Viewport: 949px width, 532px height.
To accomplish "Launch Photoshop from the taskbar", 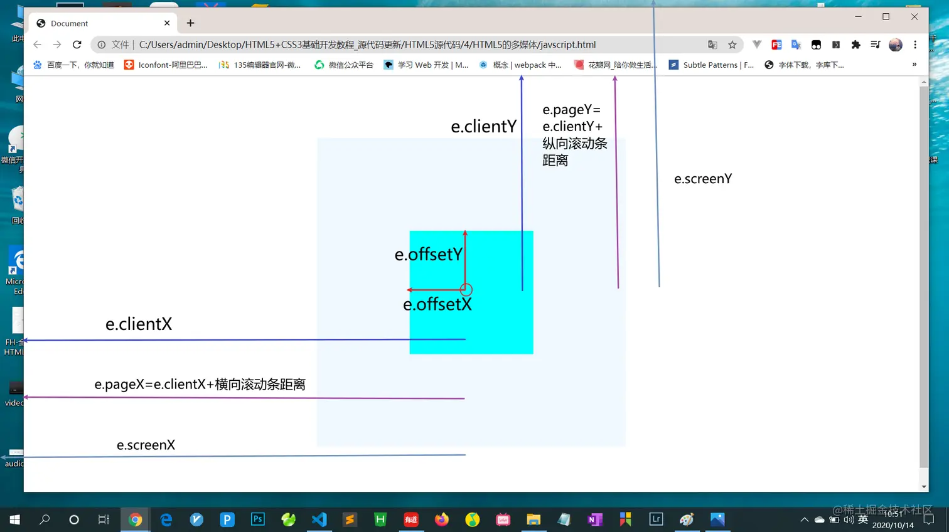I will tap(258, 519).
